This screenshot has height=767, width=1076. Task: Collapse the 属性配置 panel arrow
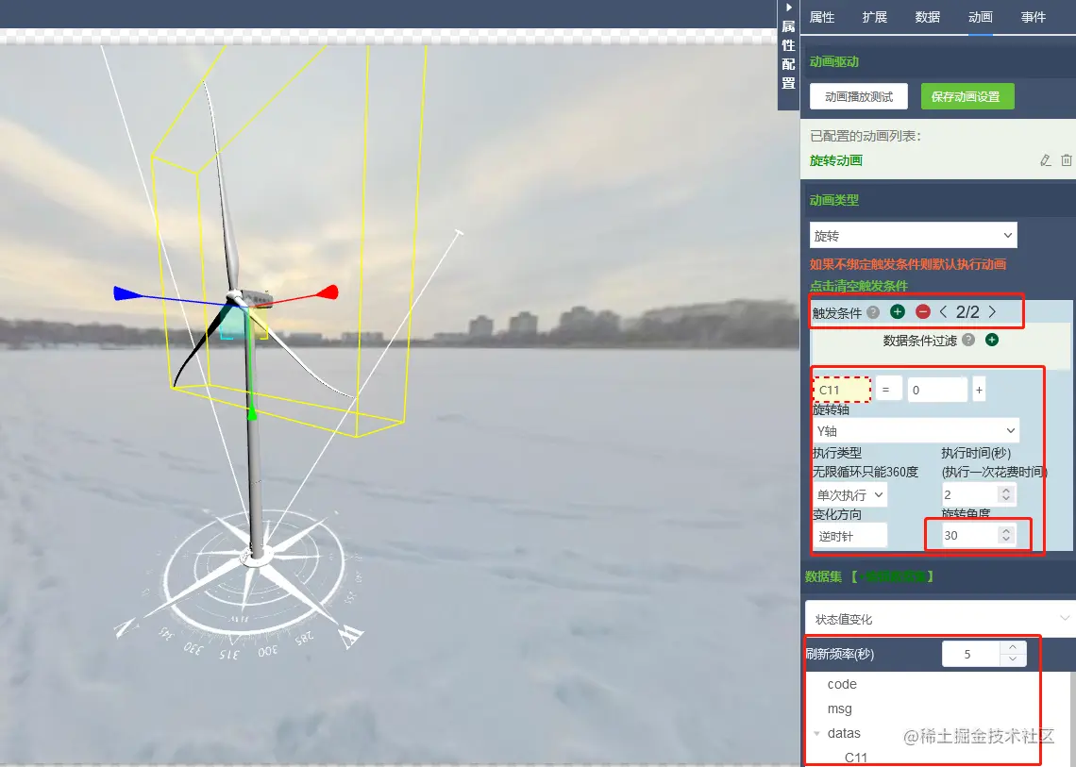click(x=788, y=8)
